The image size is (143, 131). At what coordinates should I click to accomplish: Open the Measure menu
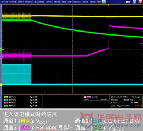[x=57, y=2]
